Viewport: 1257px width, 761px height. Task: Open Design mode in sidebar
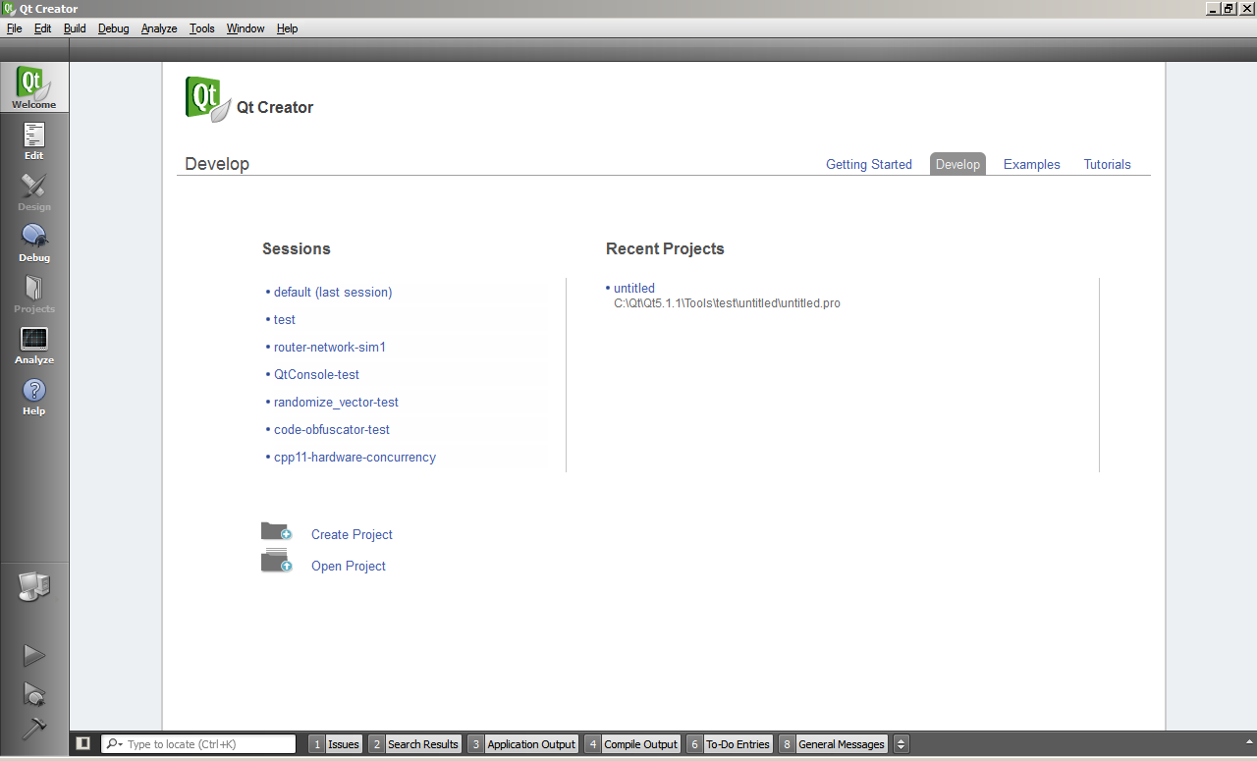(34, 190)
